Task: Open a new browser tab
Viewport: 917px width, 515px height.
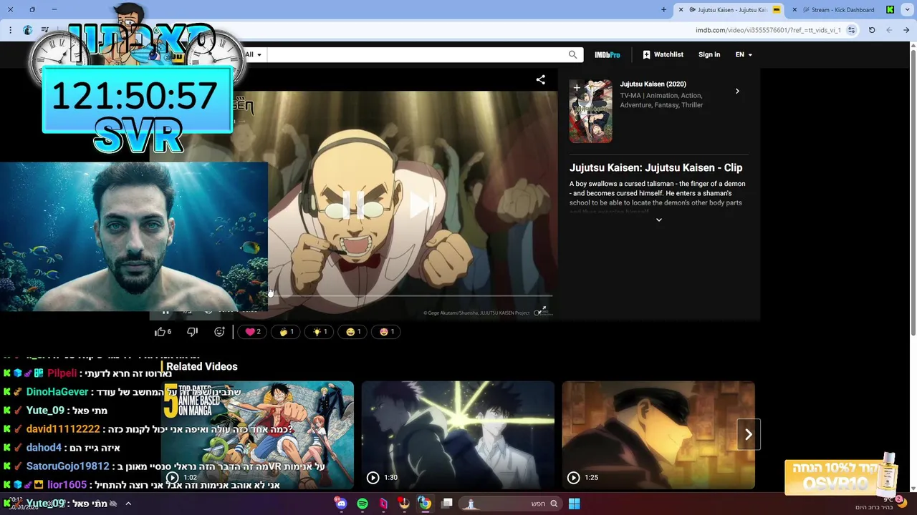Action: [x=663, y=10]
